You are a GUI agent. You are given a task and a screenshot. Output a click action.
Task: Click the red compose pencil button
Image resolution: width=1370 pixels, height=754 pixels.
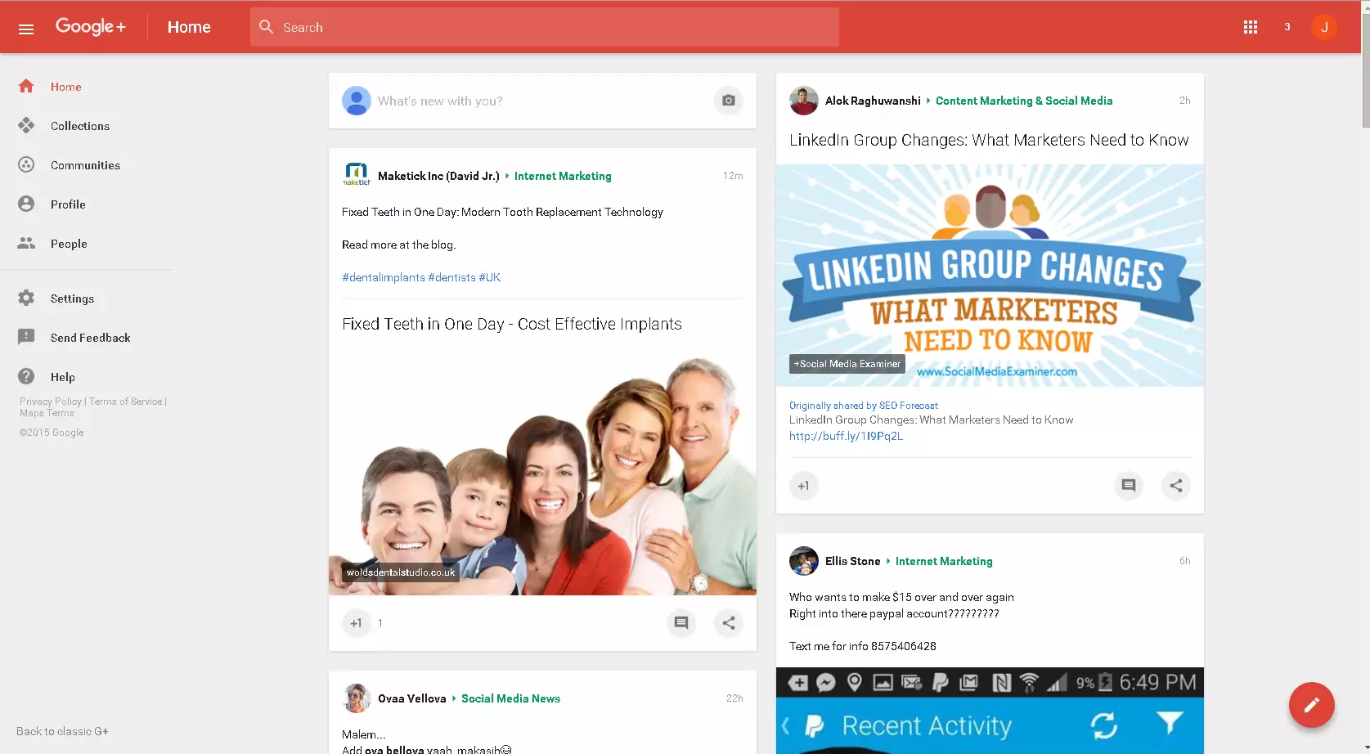(1311, 704)
